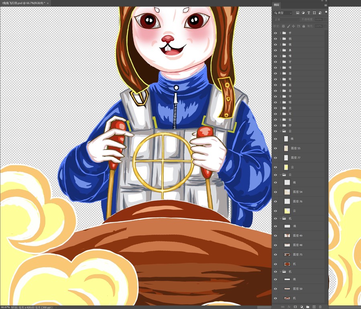Add a layer mask icon
The image size is (361, 309).
[x=295, y=307]
